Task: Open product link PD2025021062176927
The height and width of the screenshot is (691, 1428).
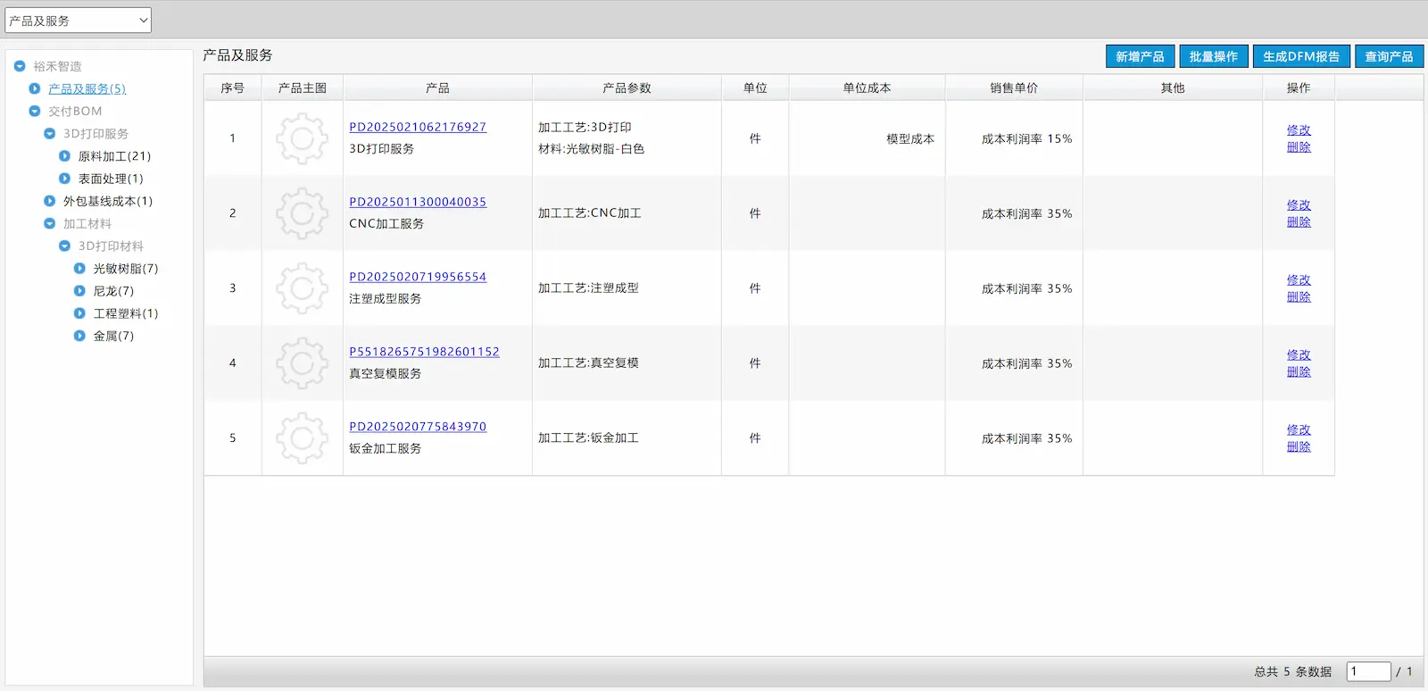Action: (418, 127)
